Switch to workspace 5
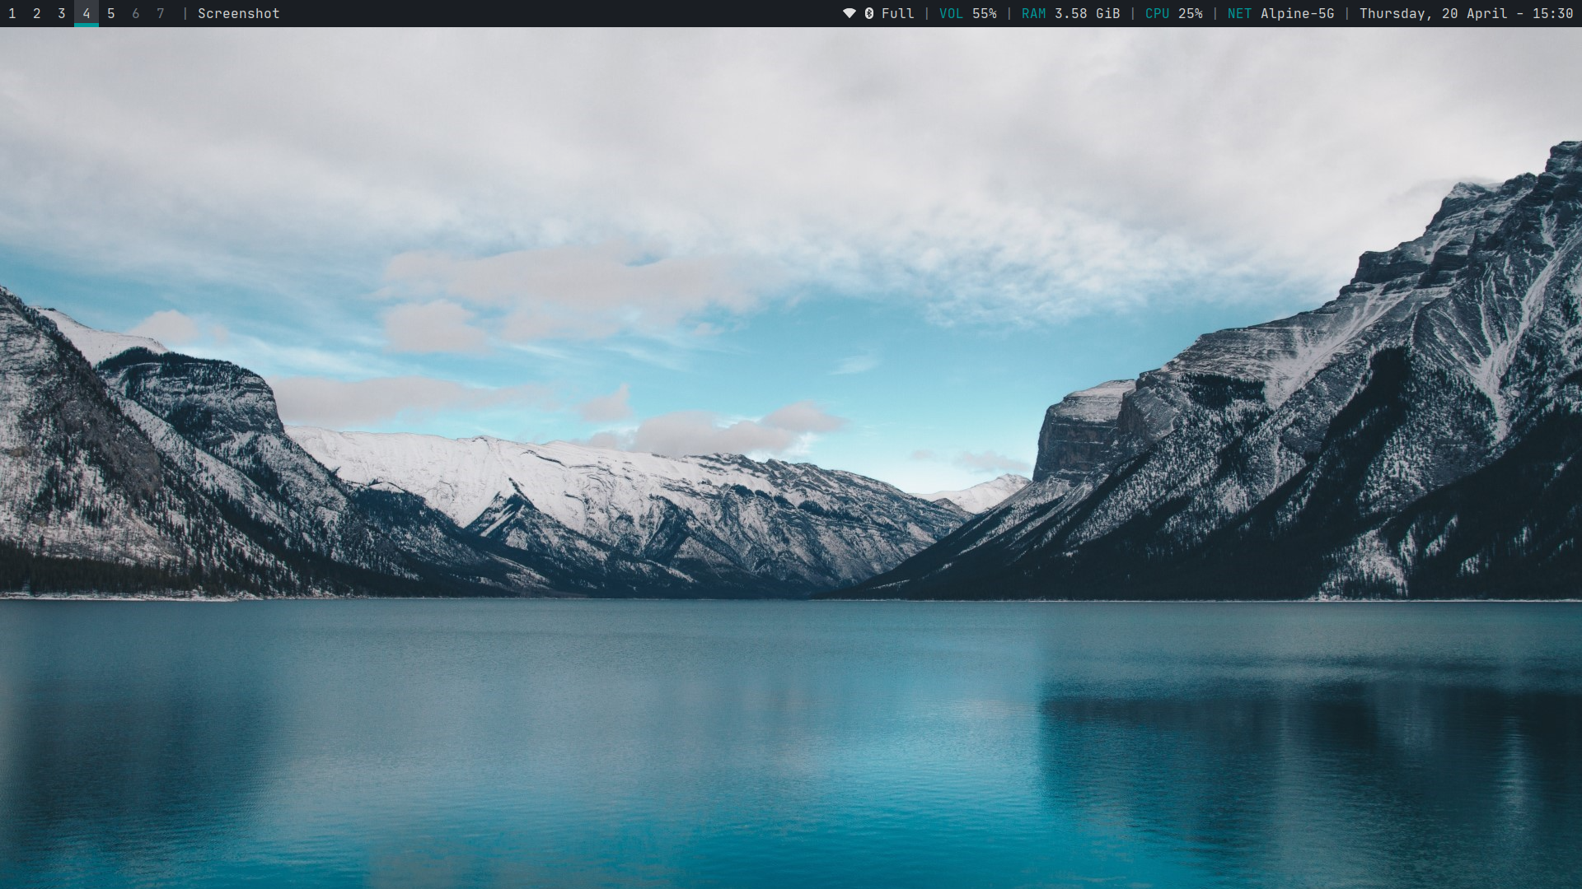 coord(111,13)
